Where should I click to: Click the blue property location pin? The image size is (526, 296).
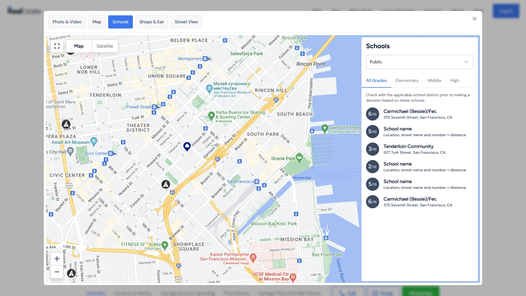(187, 147)
